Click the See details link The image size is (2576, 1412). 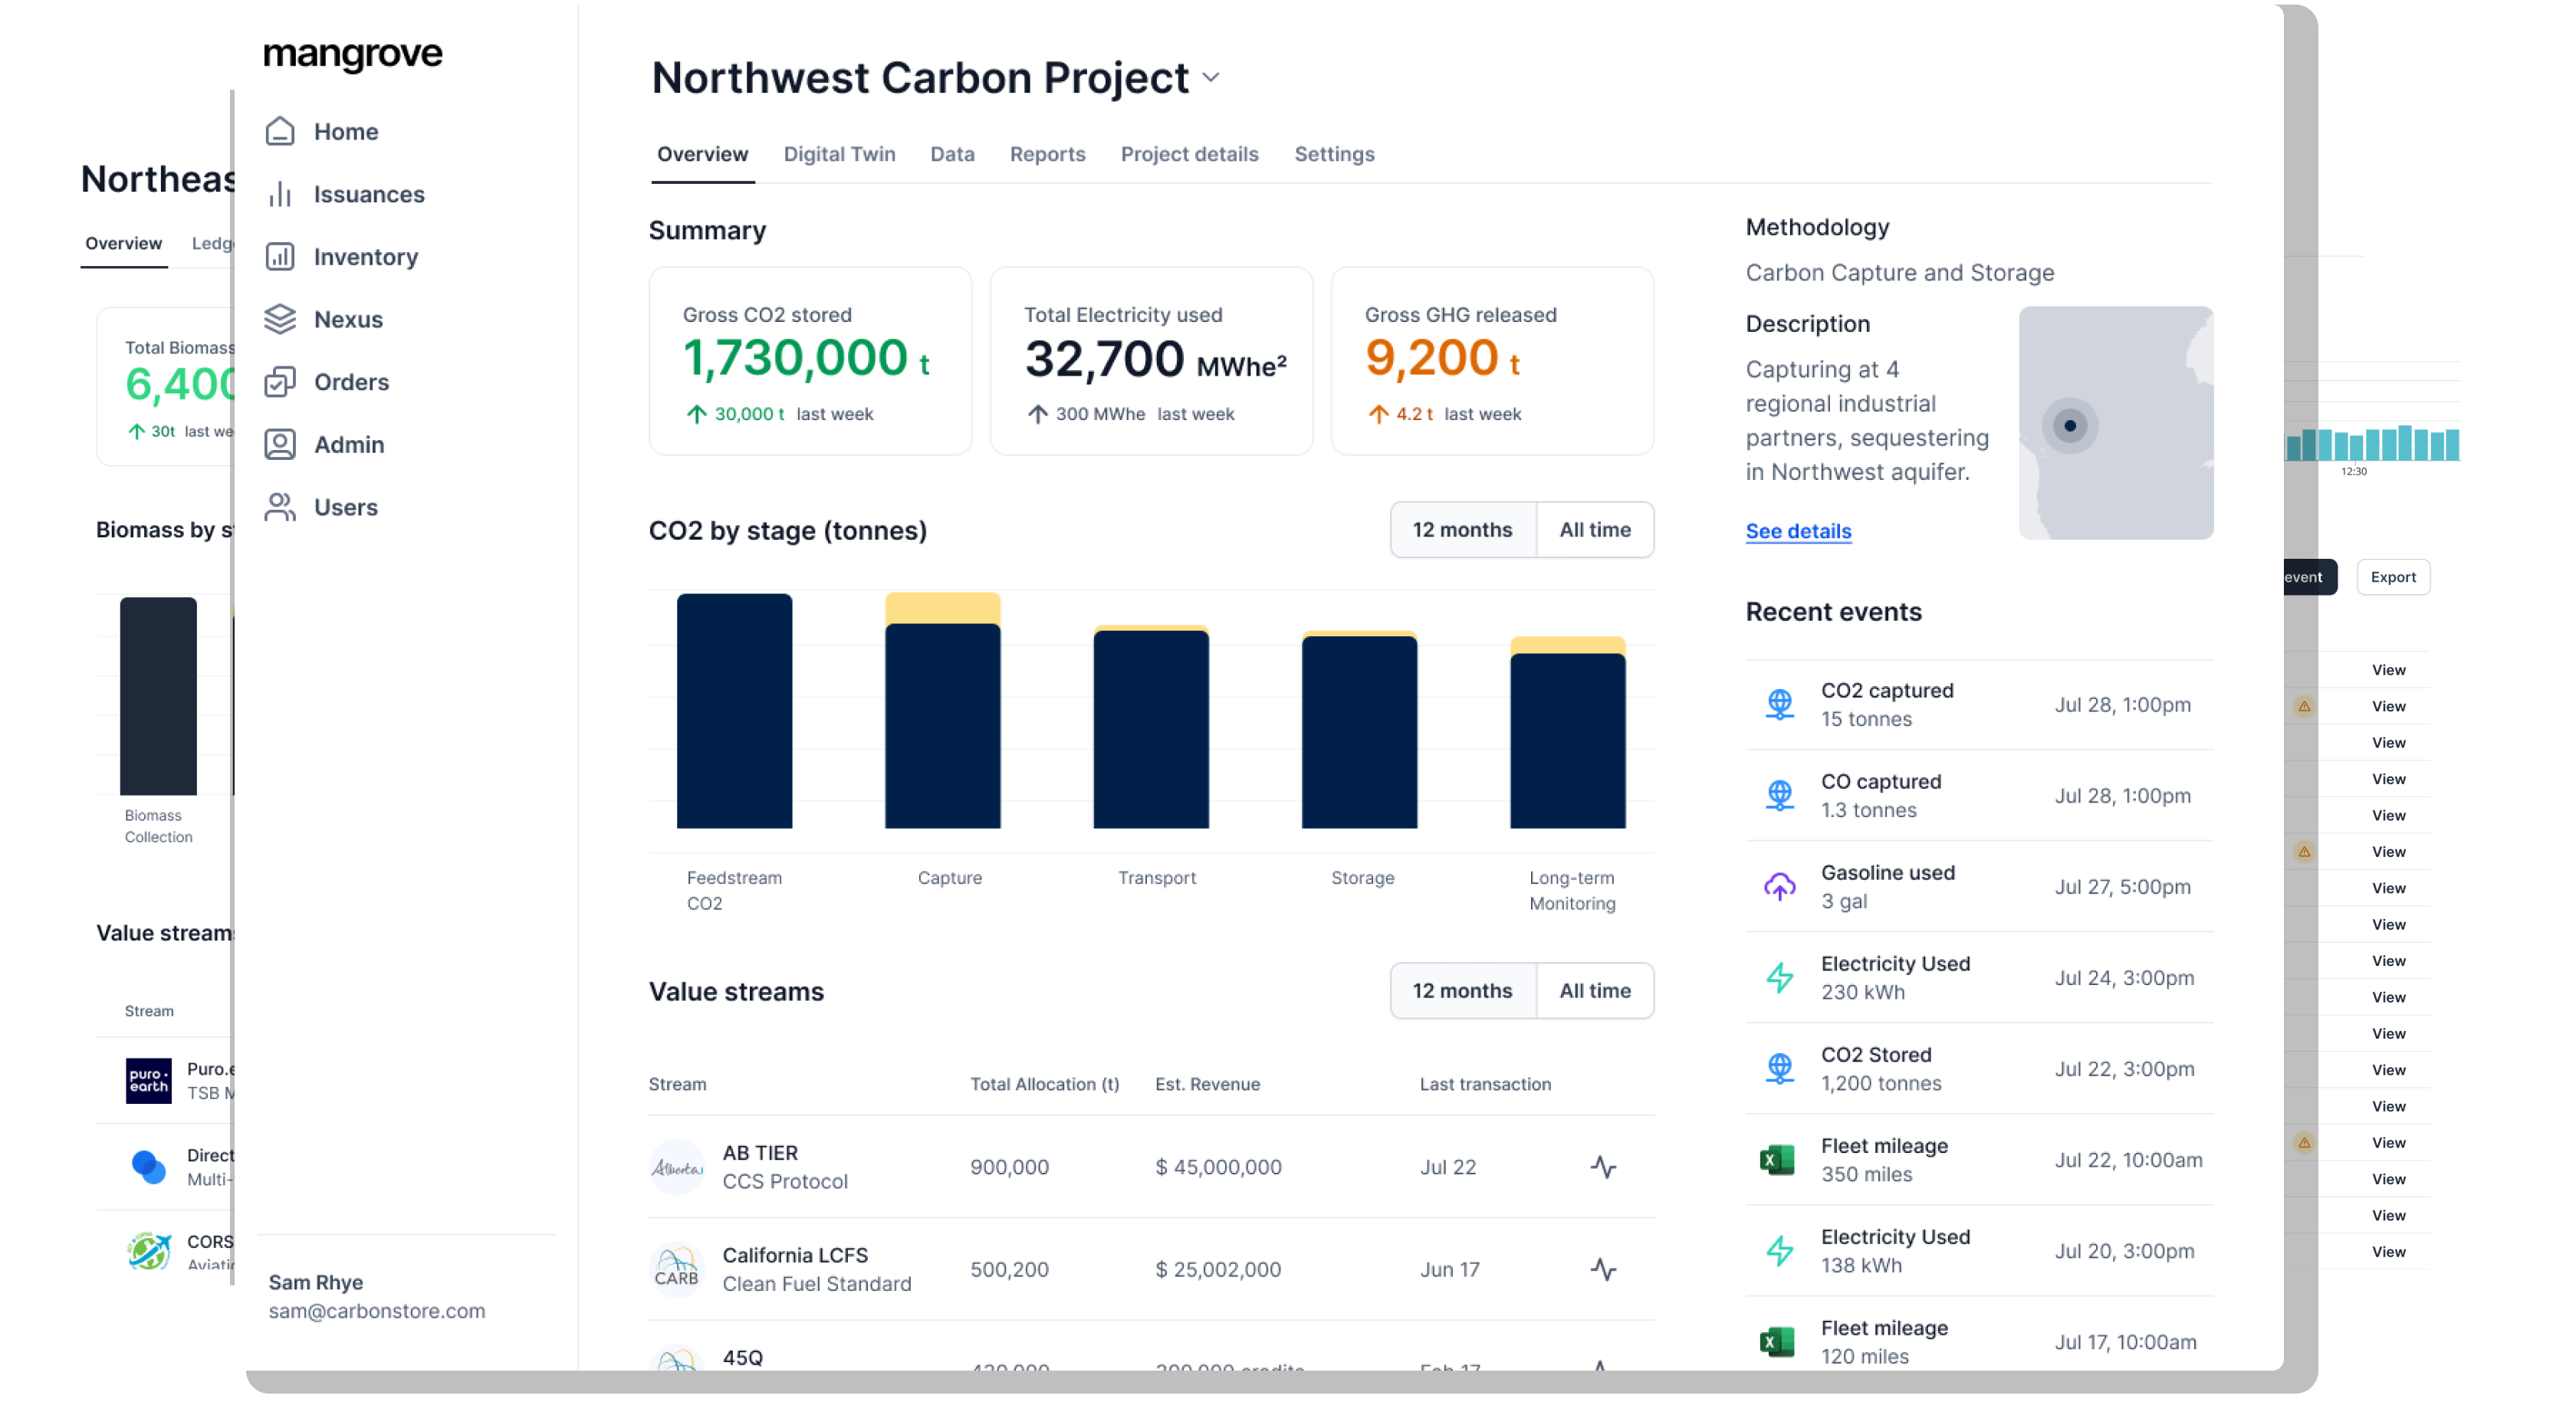tap(1798, 531)
